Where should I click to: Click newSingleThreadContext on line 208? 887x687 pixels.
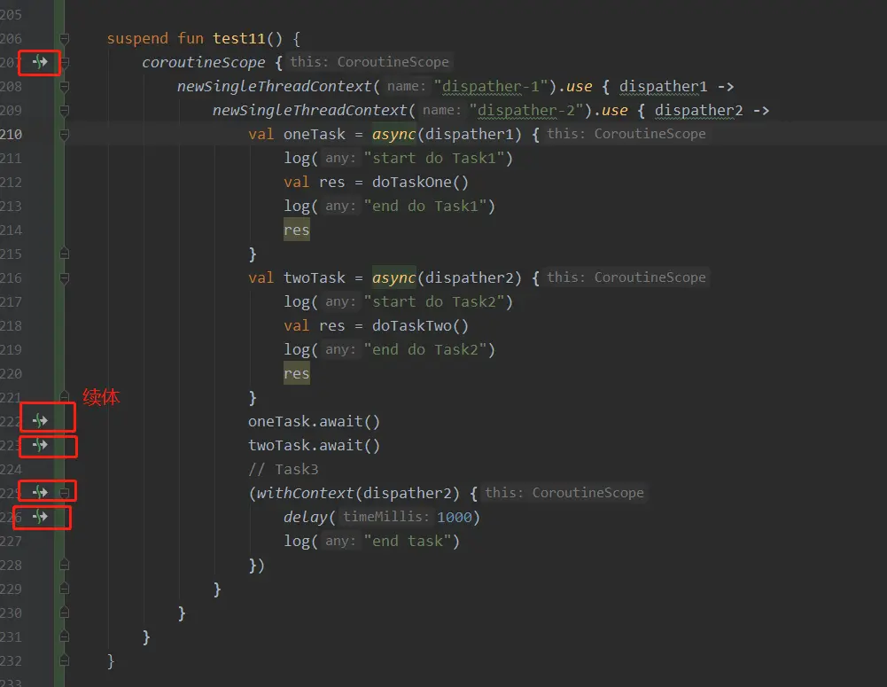tap(274, 87)
